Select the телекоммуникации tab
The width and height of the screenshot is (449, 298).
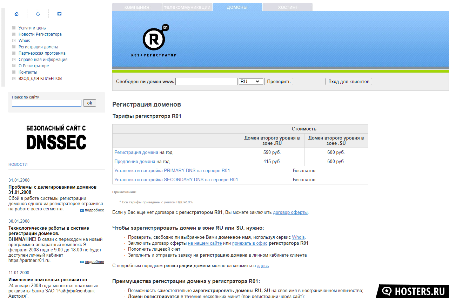click(187, 7)
